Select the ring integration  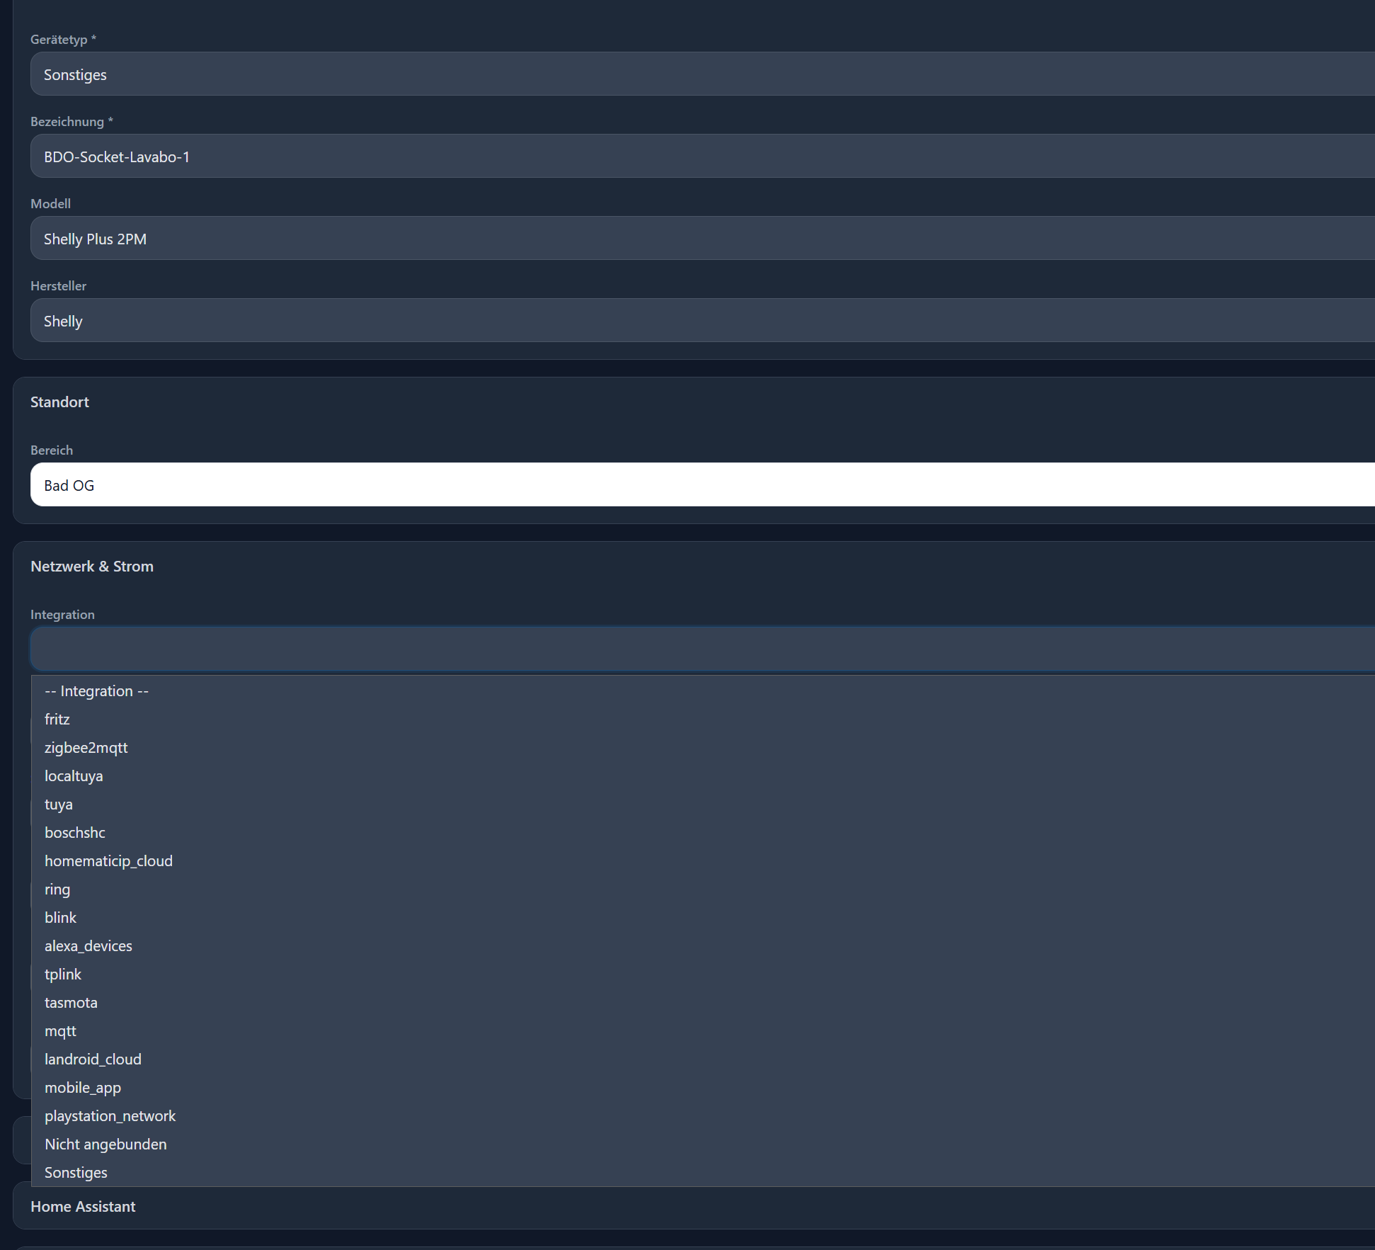pyautogui.click(x=57, y=890)
